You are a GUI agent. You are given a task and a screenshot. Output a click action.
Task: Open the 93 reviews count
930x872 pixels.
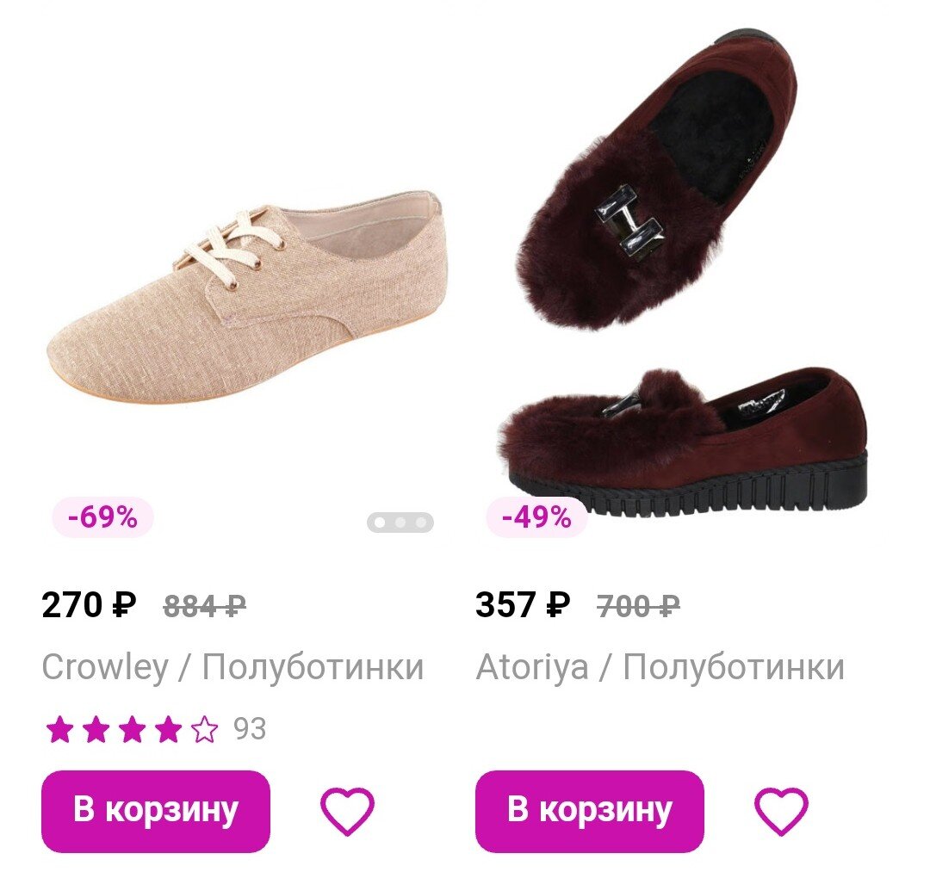coord(250,728)
